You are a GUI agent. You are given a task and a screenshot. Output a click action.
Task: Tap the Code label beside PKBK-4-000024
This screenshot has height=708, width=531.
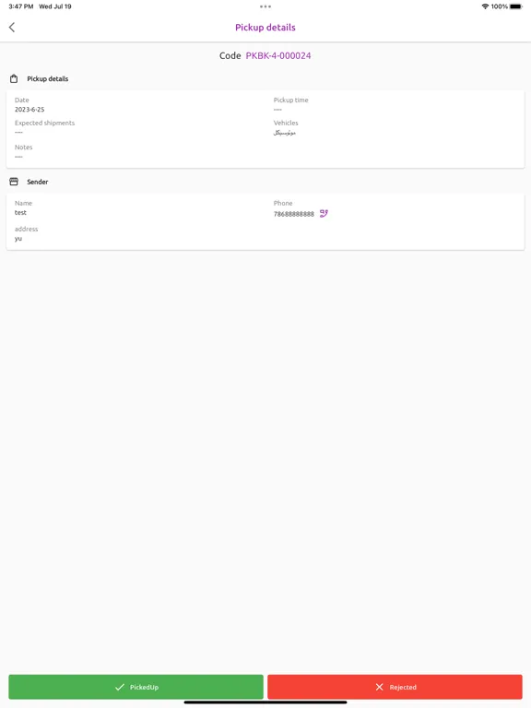click(x=230, y=55)
